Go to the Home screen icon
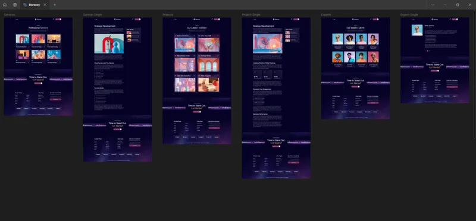The height and width of the screenshot is (221, 476). tap(5, 5)
